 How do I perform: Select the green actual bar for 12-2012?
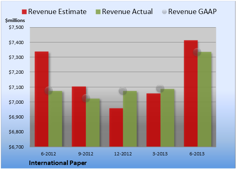(x=130, y=119)
